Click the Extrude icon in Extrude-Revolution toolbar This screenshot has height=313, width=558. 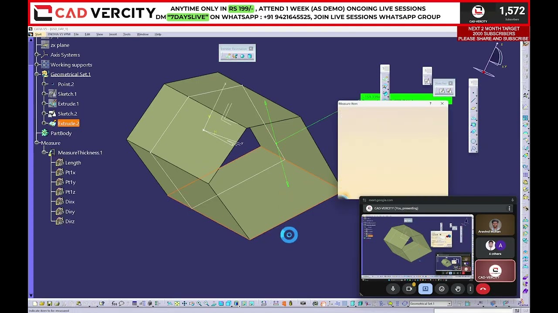pos(228,56)
